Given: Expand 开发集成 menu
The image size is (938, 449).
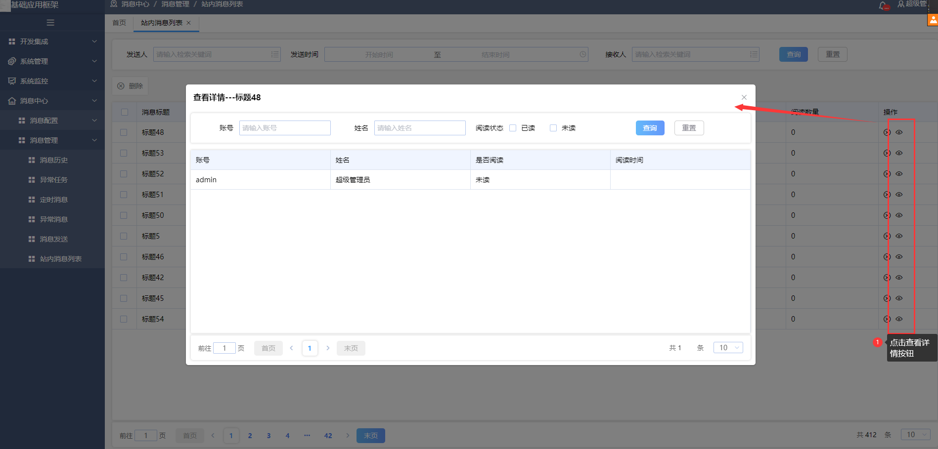Looking at the screenshot, I should (52, 41).
